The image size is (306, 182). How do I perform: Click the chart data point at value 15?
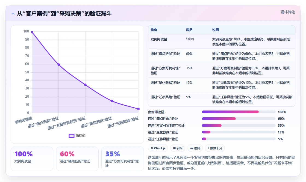point(112,101)
